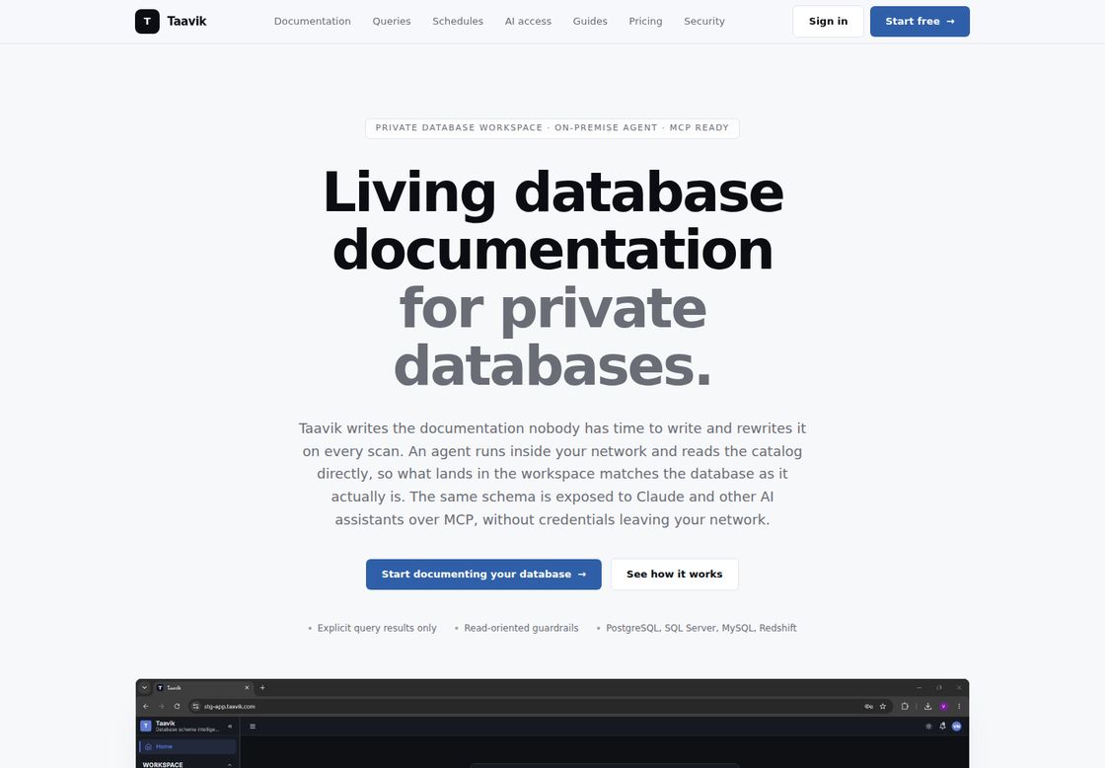
Task: Click the Taavik app logo in preview sidebar
Action: point(146,726)
